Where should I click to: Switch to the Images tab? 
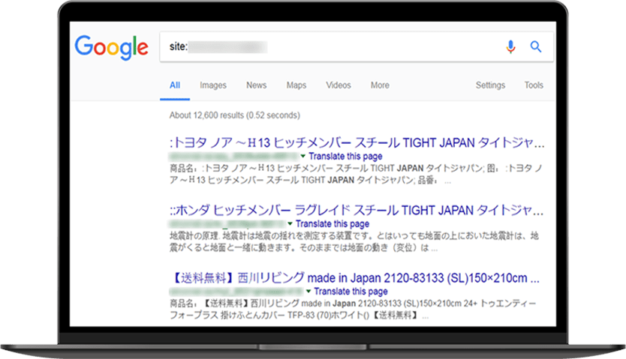(213, 85)
